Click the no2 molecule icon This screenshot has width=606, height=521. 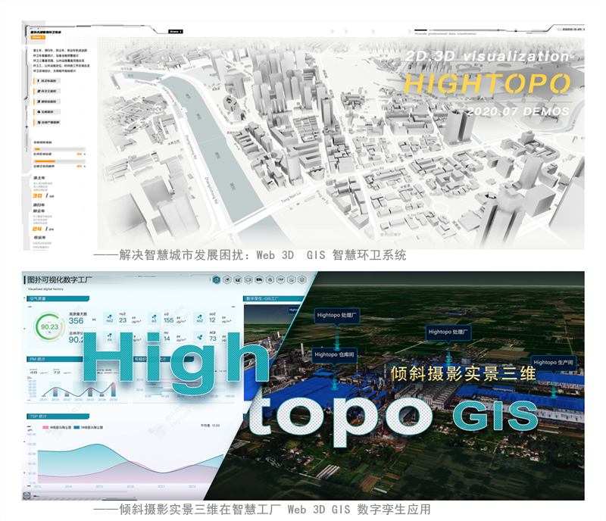pos(110,319)
